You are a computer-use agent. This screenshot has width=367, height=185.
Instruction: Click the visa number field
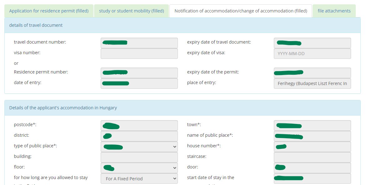(x=139, y=54)
